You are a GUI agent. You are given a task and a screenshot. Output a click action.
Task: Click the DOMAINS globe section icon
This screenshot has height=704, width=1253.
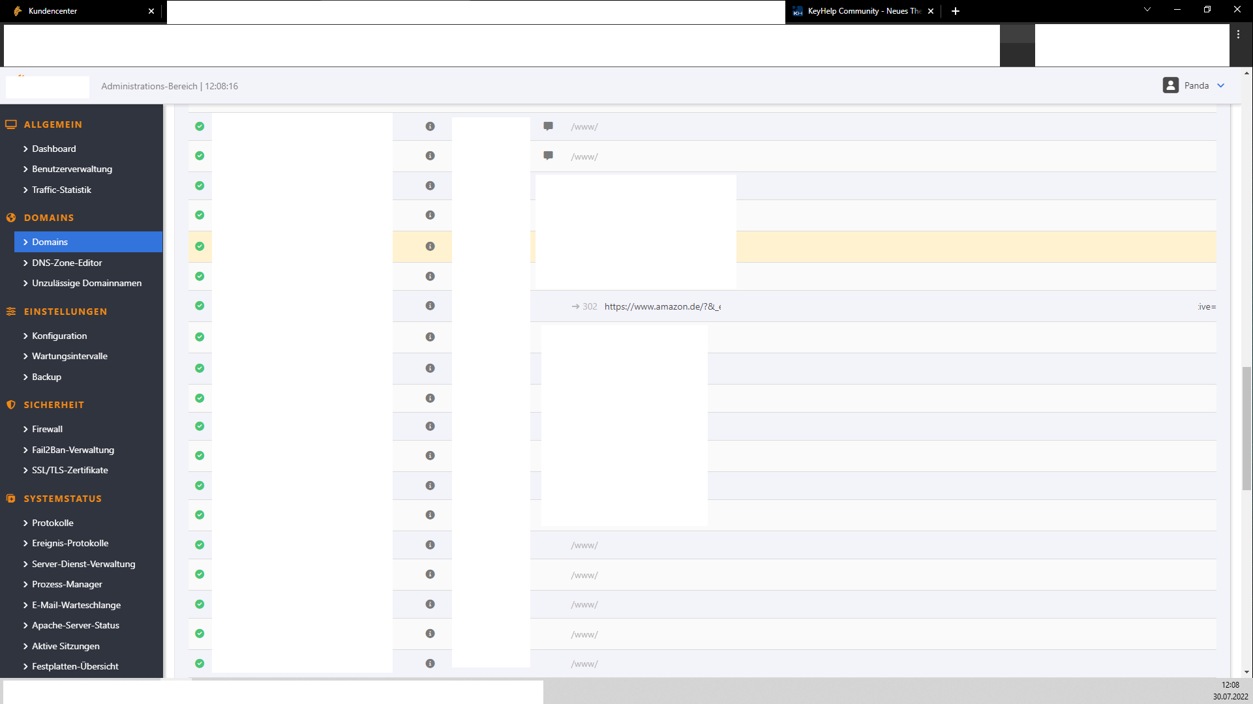(11, 218)
